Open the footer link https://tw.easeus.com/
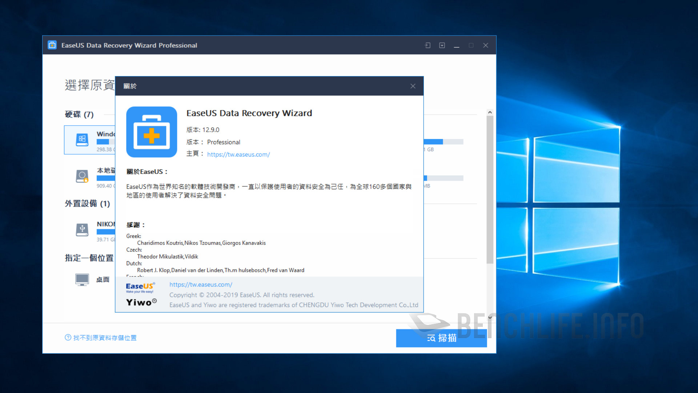Image resolution: width=698 pixels, height=393 pixels. (201, 285)
